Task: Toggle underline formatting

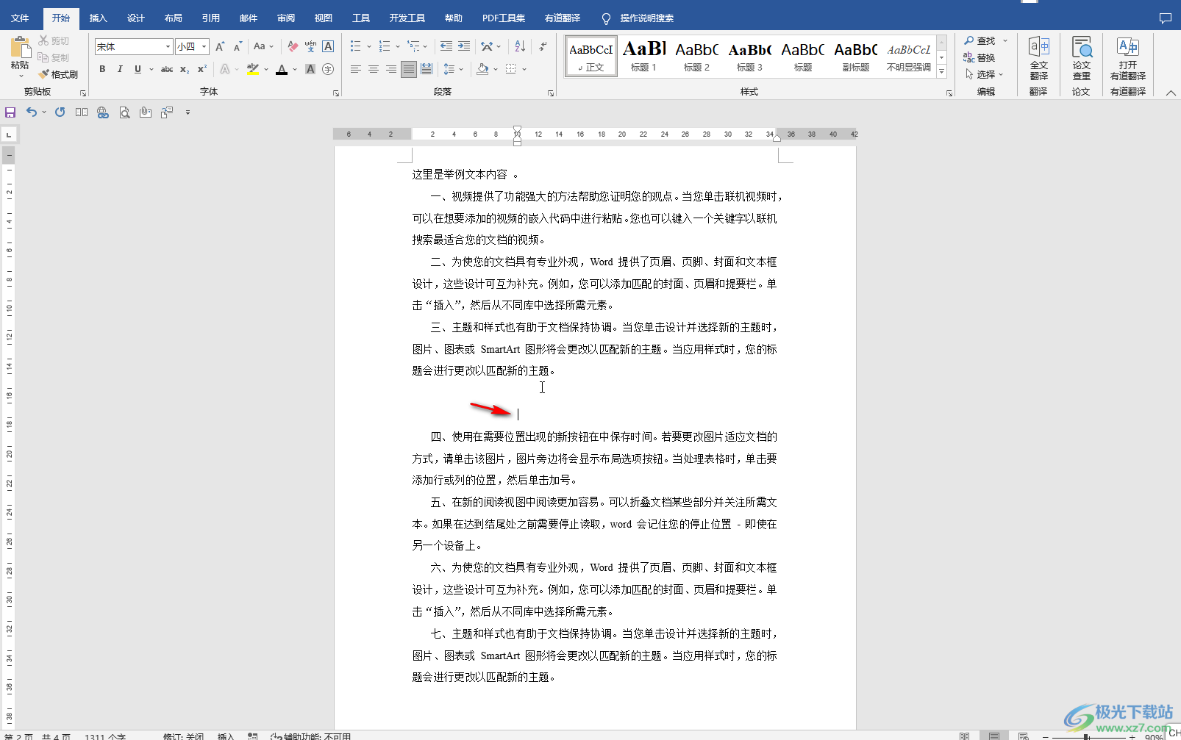Action: point(138,69)
